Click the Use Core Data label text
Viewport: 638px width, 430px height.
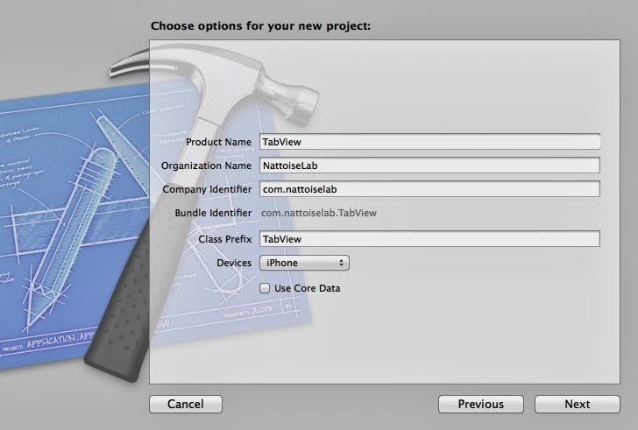click(308, 288)
